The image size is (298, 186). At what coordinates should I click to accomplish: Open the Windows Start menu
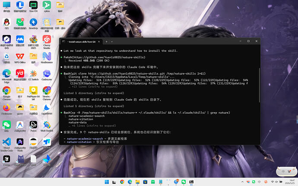[107, 182]
